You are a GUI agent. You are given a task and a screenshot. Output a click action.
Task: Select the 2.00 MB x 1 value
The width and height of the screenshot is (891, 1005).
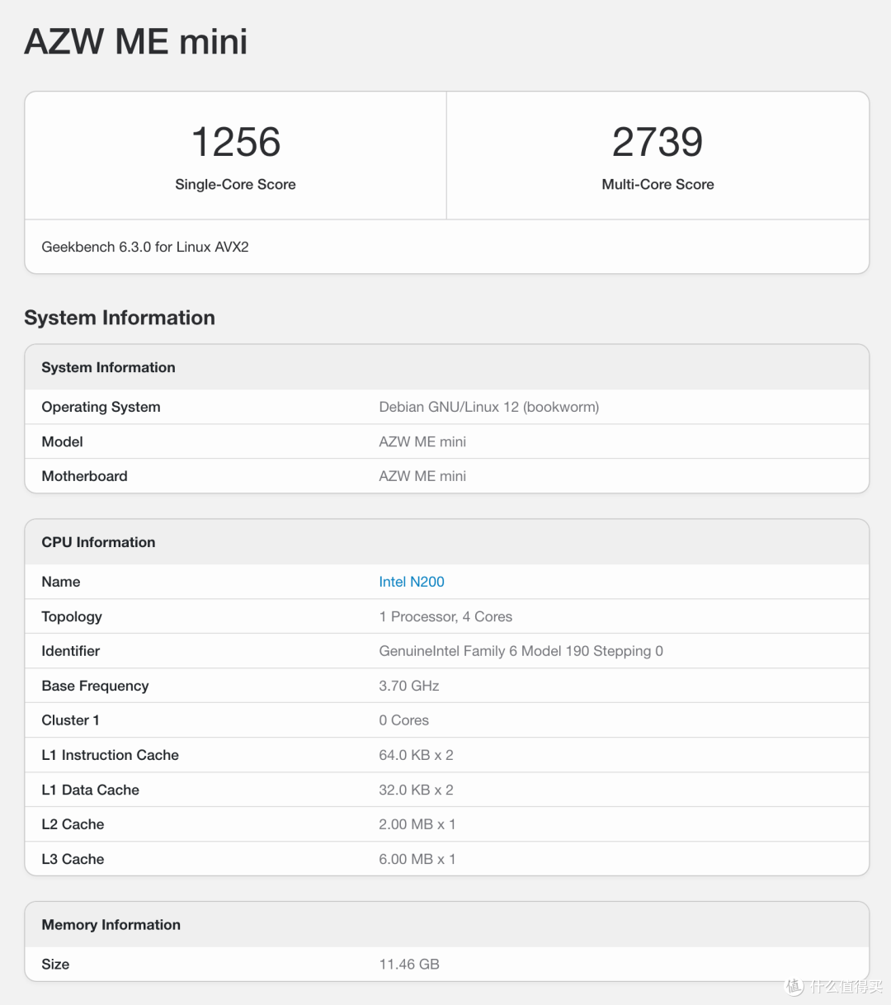[x=417, y=824]
